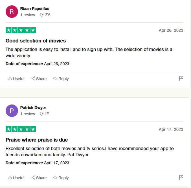This screenshot has width=191, height=188.
Task: Click Riaan Papenfus's red R avatar
Action: [12, 12]
